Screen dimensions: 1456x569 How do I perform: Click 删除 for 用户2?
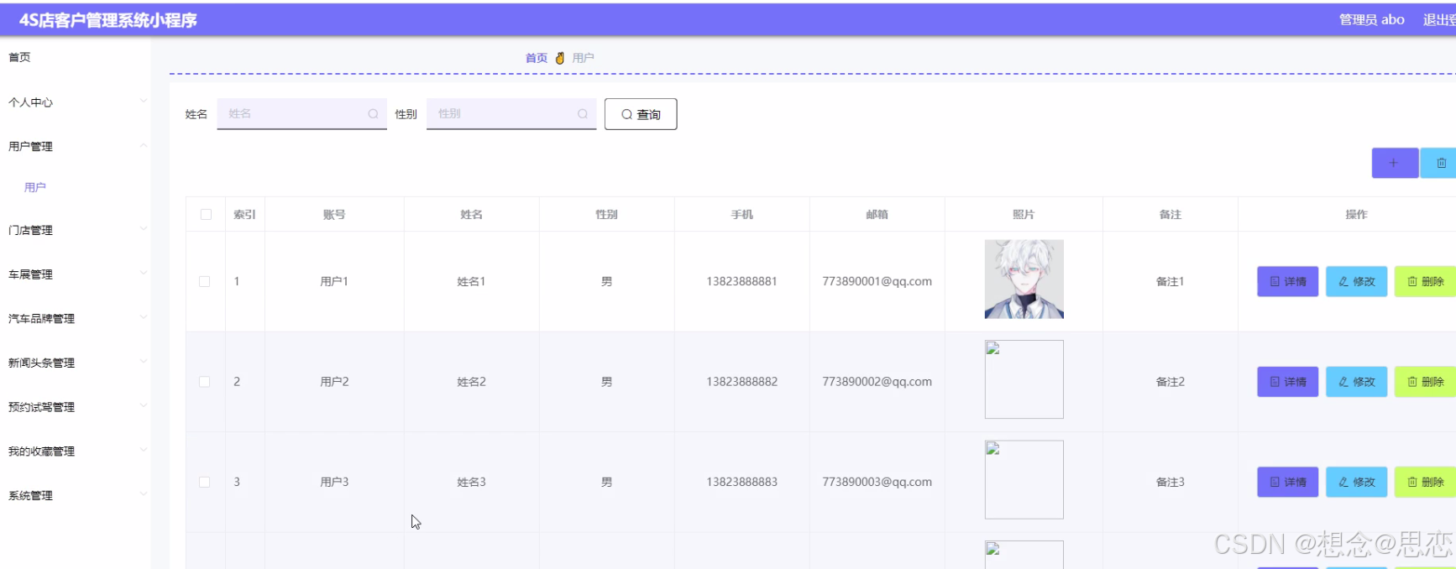point(1425,382)
